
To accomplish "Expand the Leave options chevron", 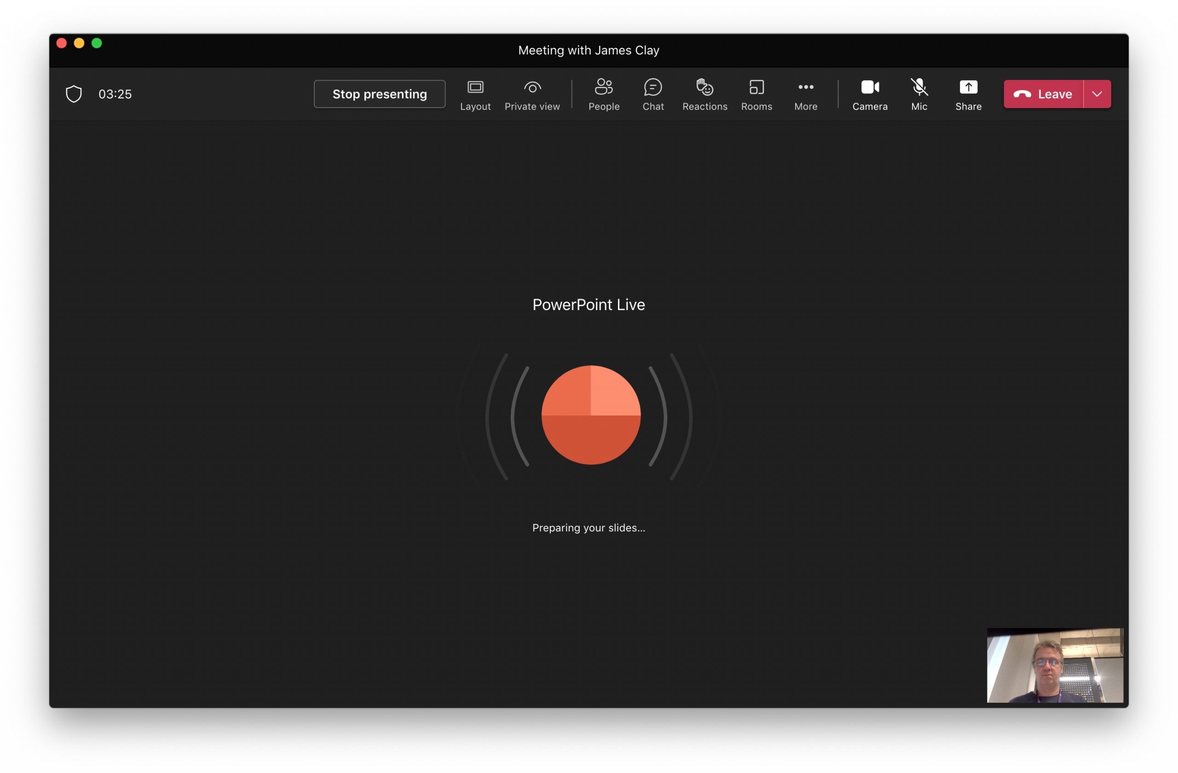I will point(1097,94).
